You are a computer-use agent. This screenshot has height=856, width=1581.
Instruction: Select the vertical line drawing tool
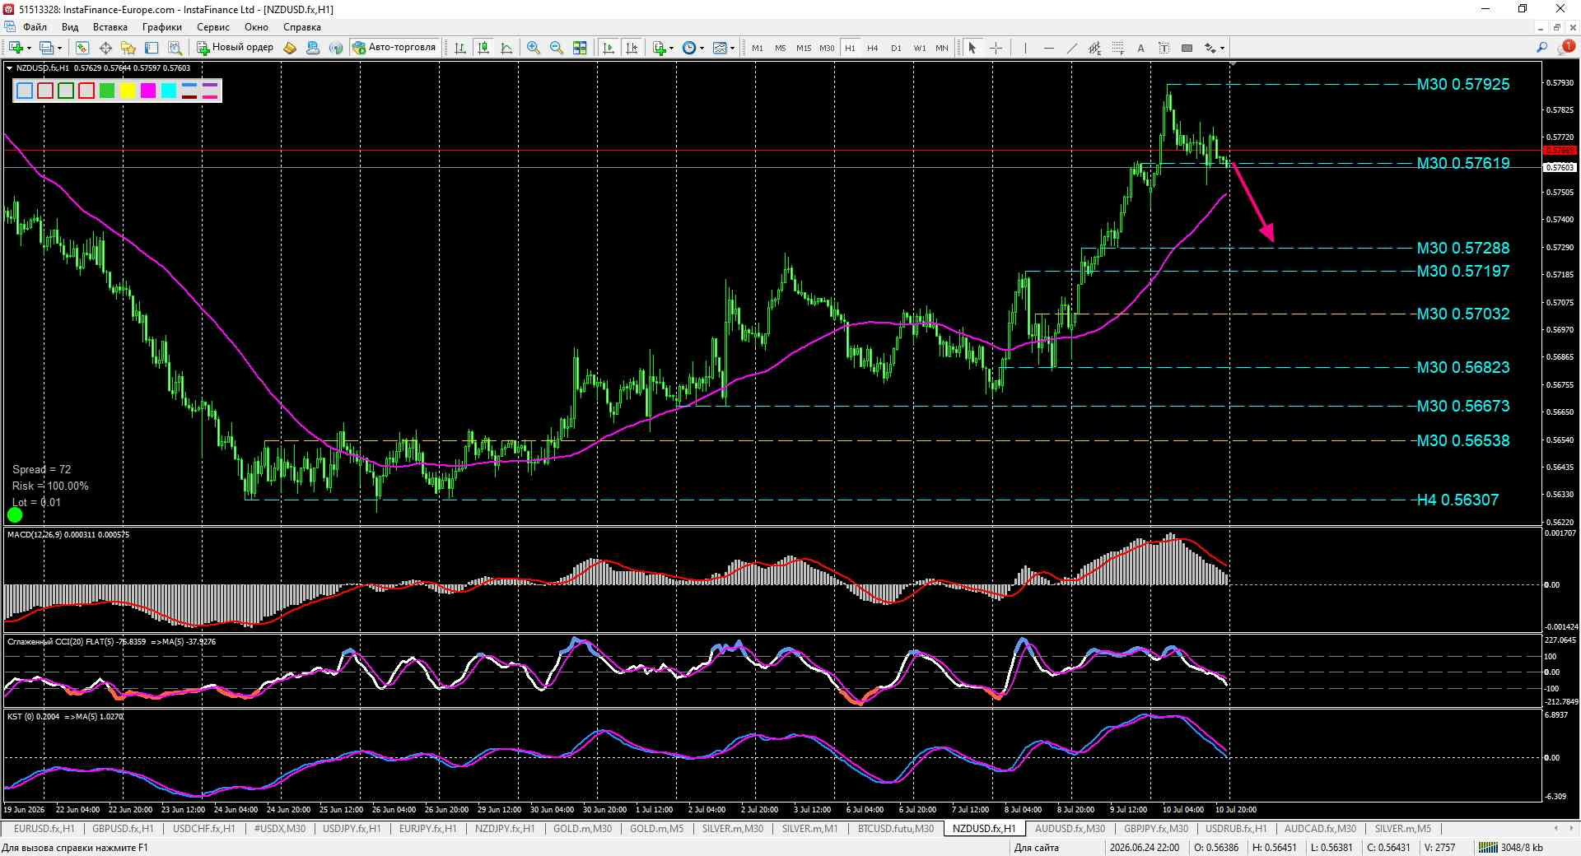1025,48
